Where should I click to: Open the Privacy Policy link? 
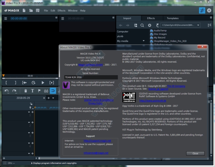click(95, 103)
